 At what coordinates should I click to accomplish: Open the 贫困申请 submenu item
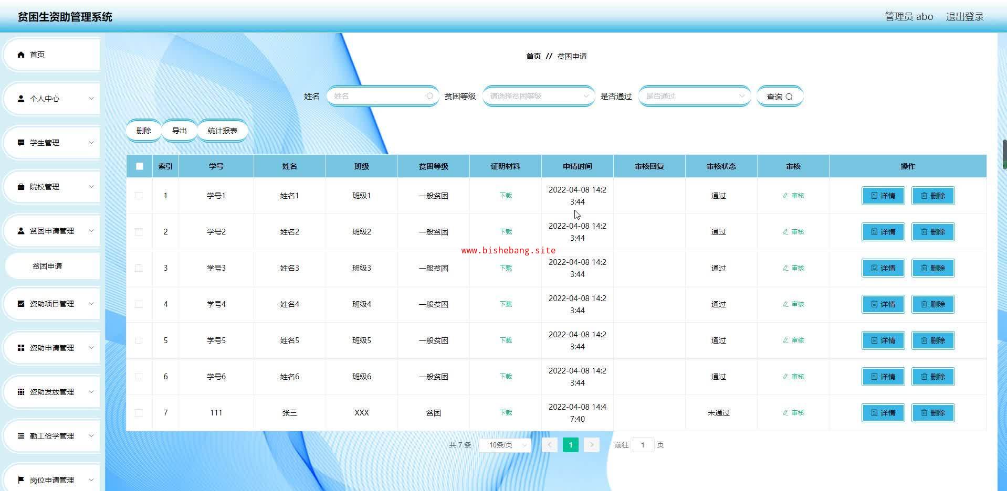tap(47, 266)
